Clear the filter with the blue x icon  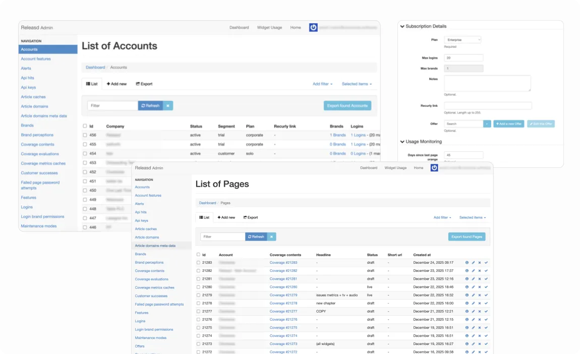[x=270, y=237]
